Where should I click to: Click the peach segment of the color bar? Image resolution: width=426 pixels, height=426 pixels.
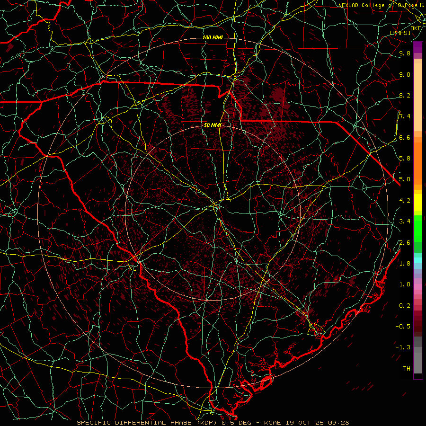(x=418, y=97)
